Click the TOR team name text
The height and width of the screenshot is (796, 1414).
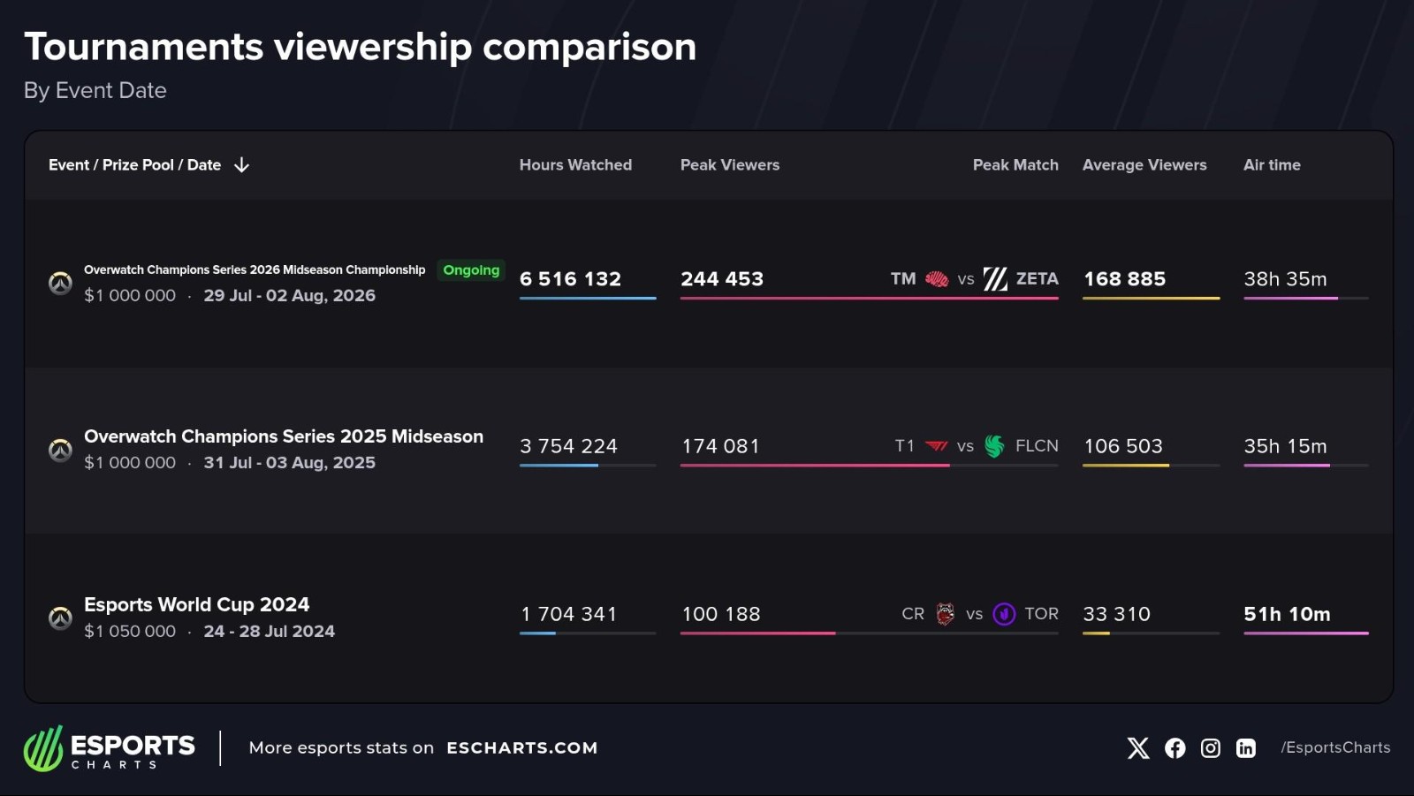(1042, 614)
